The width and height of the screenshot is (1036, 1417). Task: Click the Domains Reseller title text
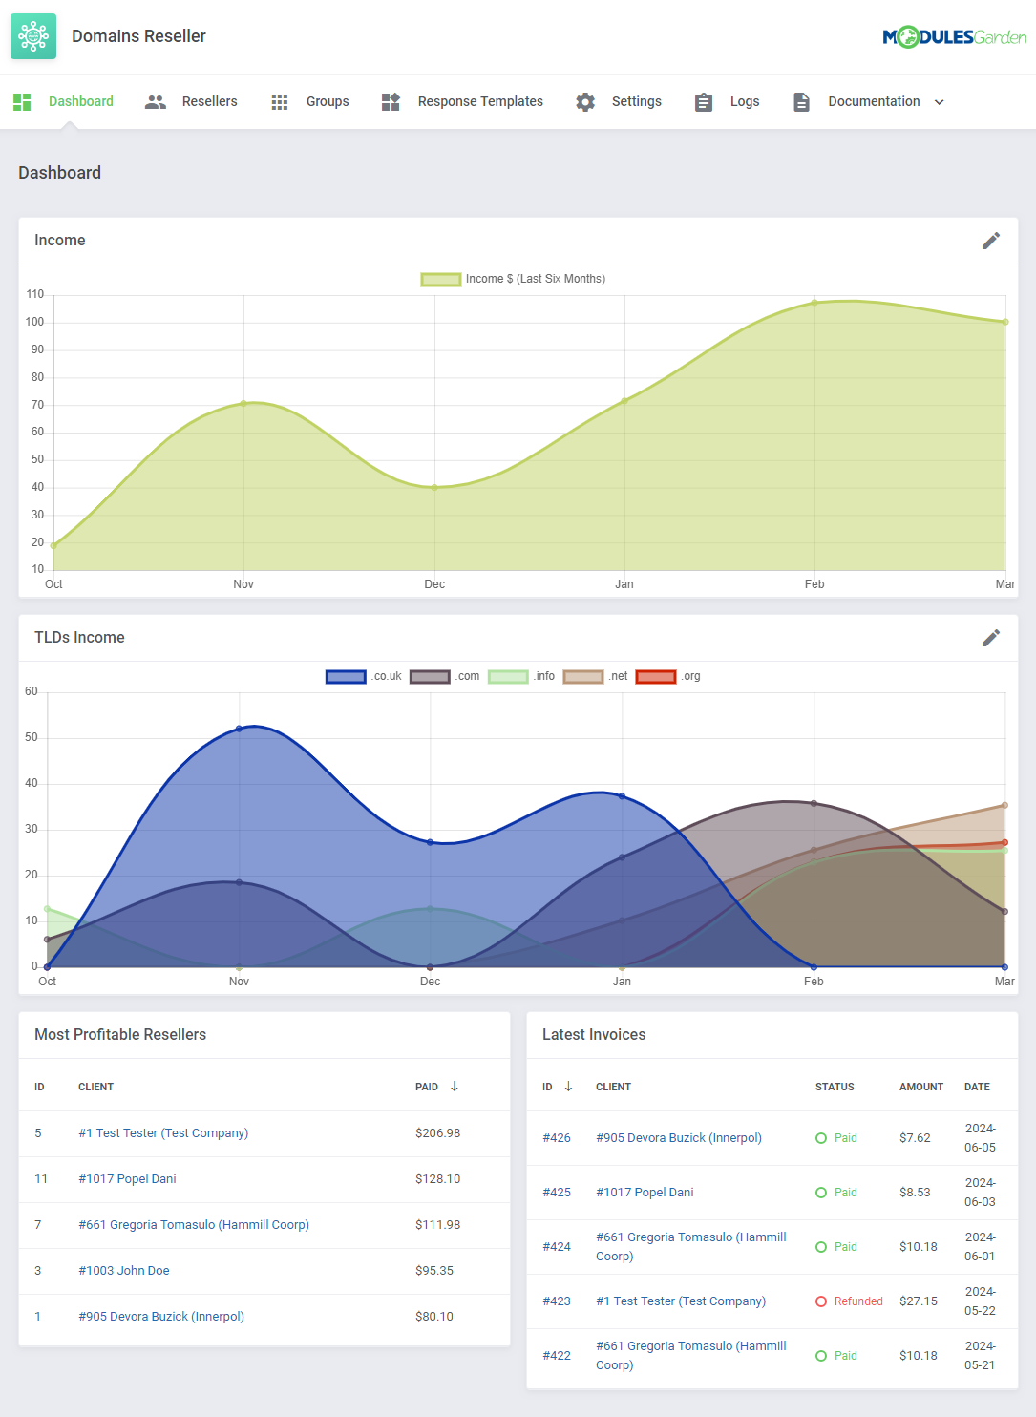(138, 36)
